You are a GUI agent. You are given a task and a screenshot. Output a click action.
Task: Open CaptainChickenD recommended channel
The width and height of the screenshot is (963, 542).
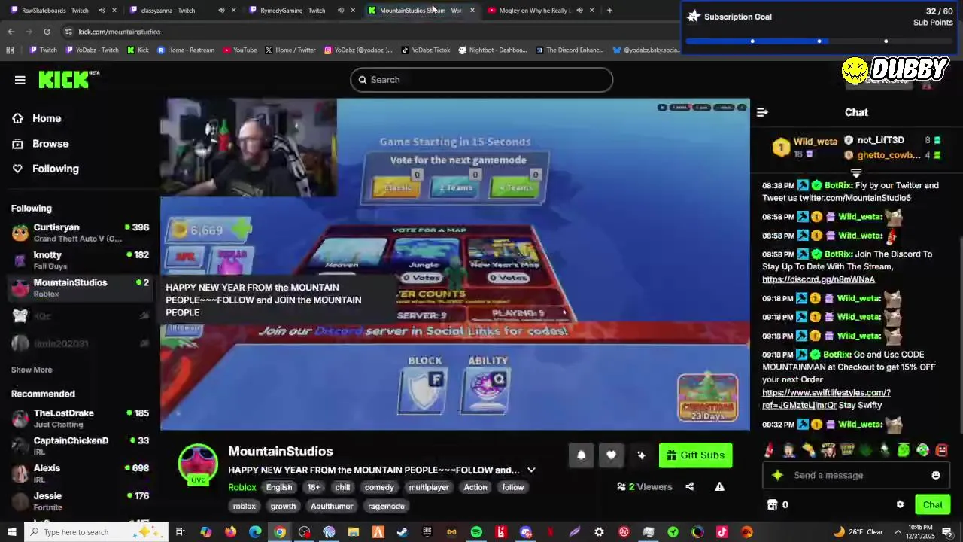click(81, 446)
